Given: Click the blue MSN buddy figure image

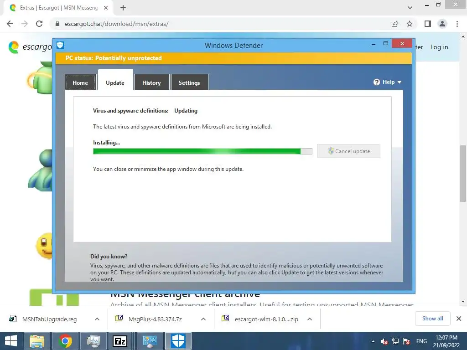Looking at the screenshot, I should [40, 170].
